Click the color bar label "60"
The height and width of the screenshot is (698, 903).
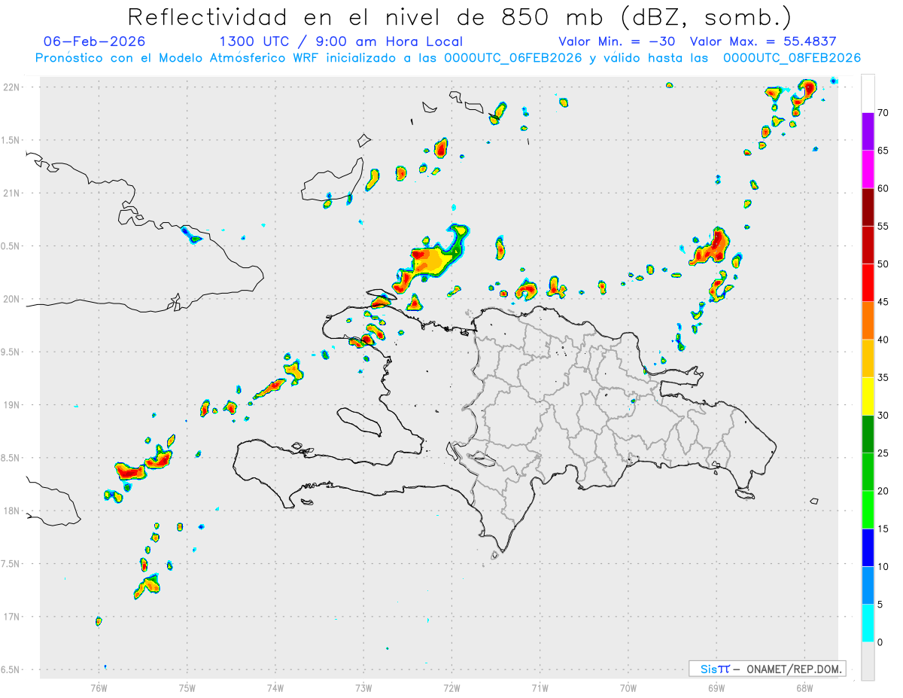[883, 188]
